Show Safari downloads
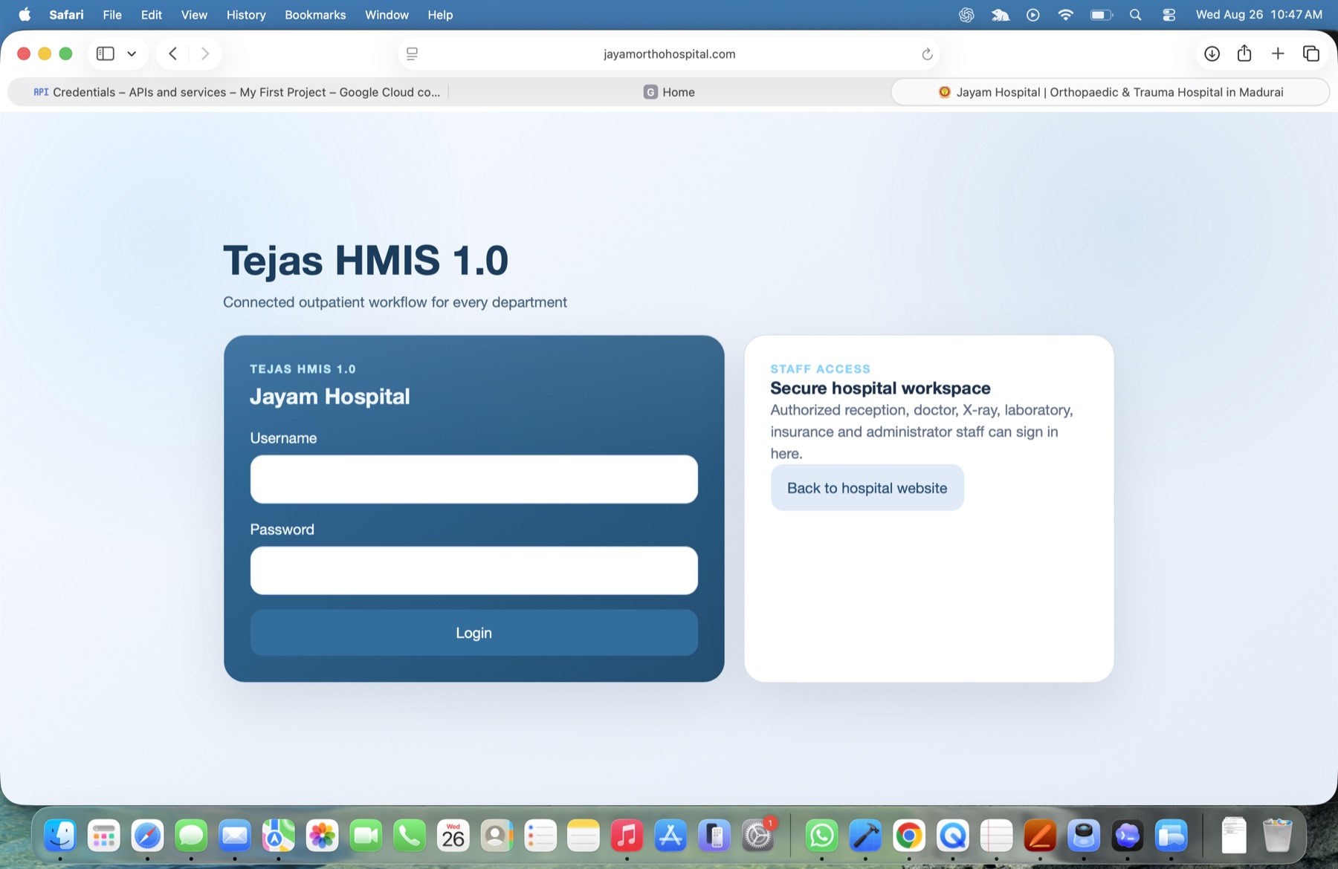The width and height of the screenshot is (1338, 869). click(x=1212, y=53)
